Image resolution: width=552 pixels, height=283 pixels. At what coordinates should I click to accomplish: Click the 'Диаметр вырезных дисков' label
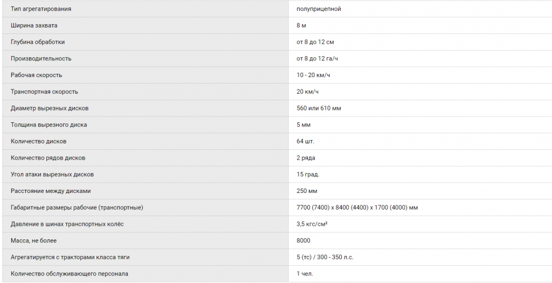coord(50,108)
